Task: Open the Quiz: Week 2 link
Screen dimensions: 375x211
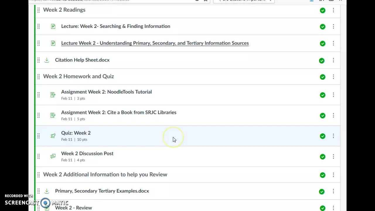Action: 76,133
